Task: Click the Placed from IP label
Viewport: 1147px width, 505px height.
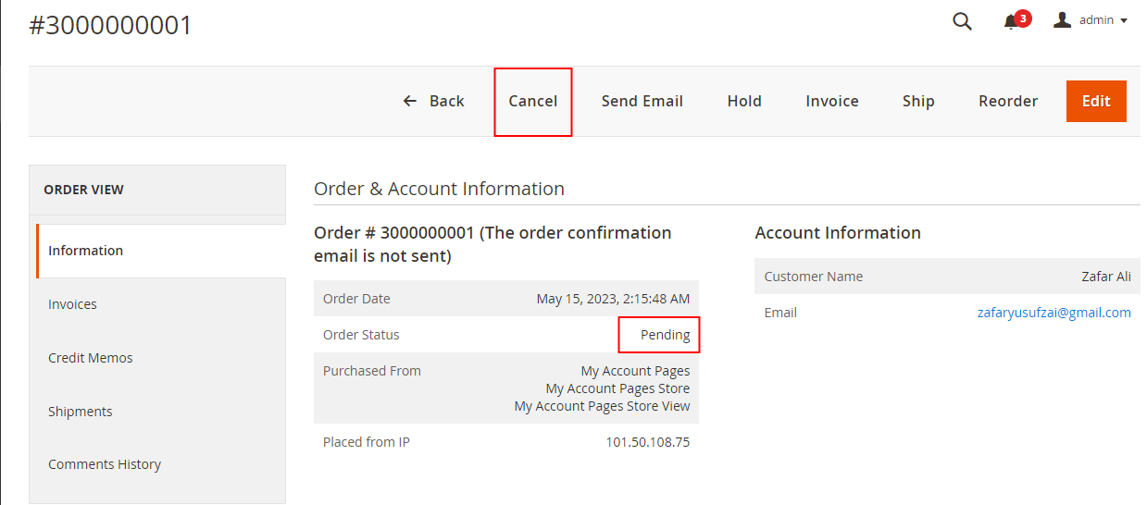Action: click(x=367, y=442)
